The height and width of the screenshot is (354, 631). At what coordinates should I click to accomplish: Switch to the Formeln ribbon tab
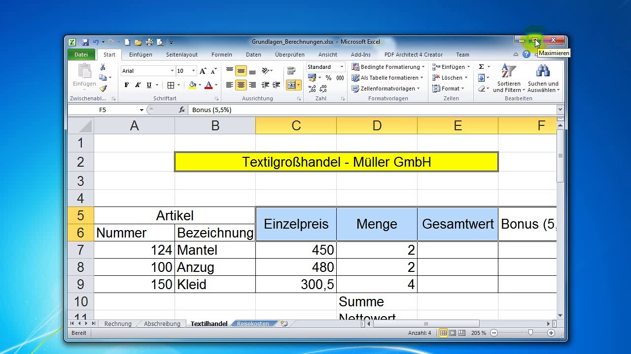[x=222, y=55]
